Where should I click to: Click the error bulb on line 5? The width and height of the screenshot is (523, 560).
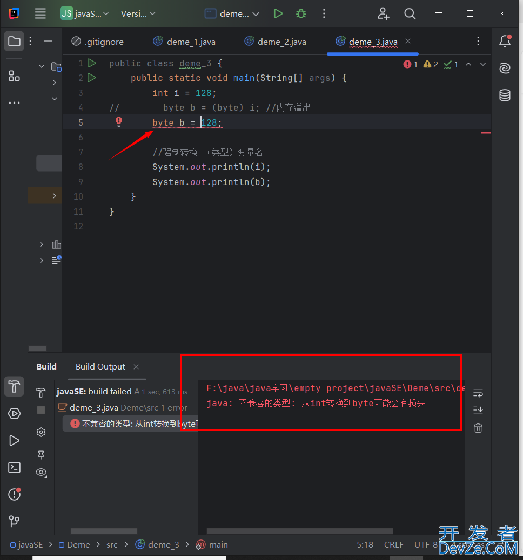point(119,122)
